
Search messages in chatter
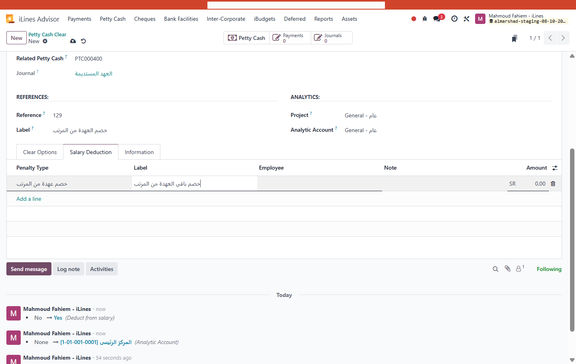click(x=495, y=269)
